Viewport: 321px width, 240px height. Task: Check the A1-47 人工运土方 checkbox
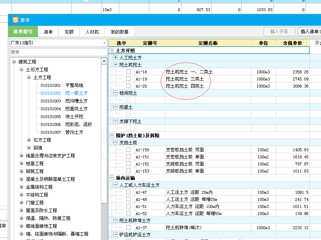pyautogui.click(x=128, y=192)
